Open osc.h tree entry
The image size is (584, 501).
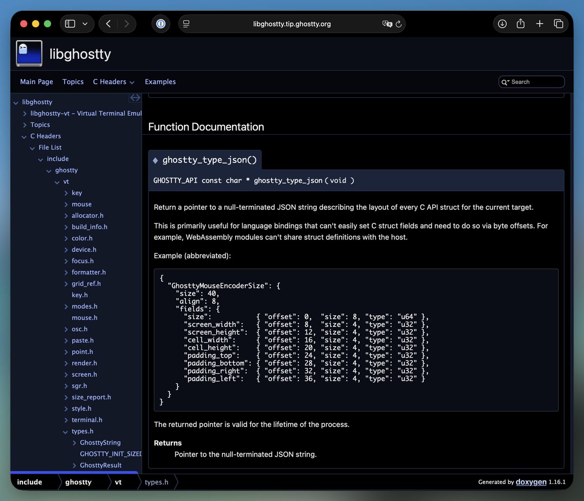pos(79,329)
